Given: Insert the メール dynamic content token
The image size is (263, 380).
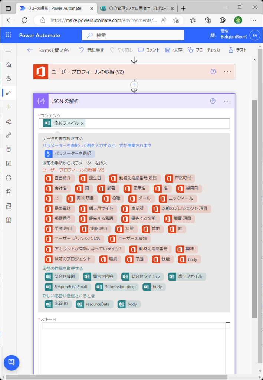Looking at the screenshot, I should coord(141,199).
